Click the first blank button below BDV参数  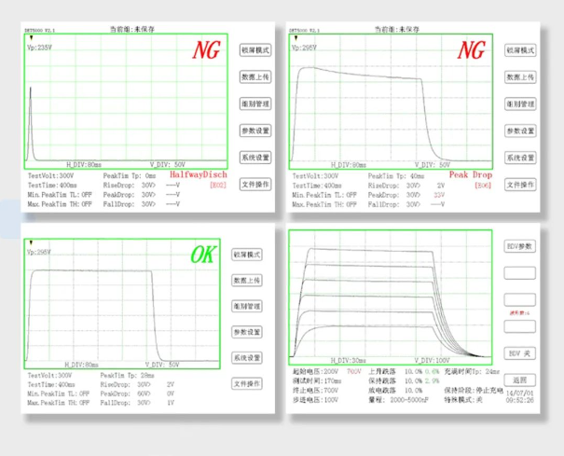pos(520,273)
